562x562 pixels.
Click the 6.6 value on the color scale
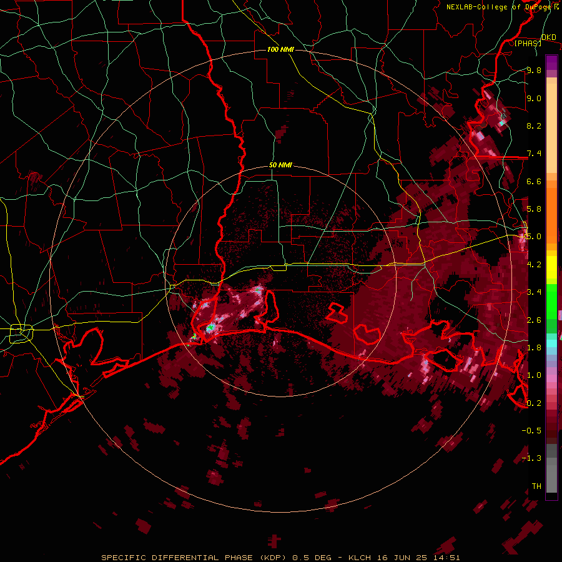point(534,181)
